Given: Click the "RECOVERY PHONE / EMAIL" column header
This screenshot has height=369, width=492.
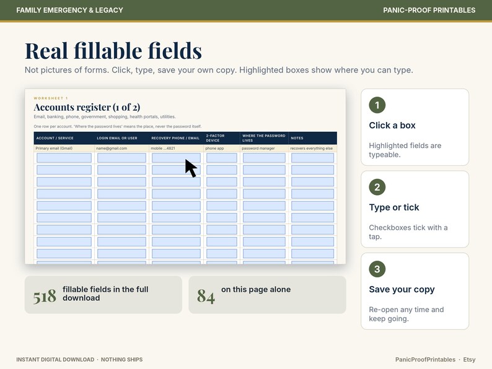Looking at the screenshot, I should [175, 138].
